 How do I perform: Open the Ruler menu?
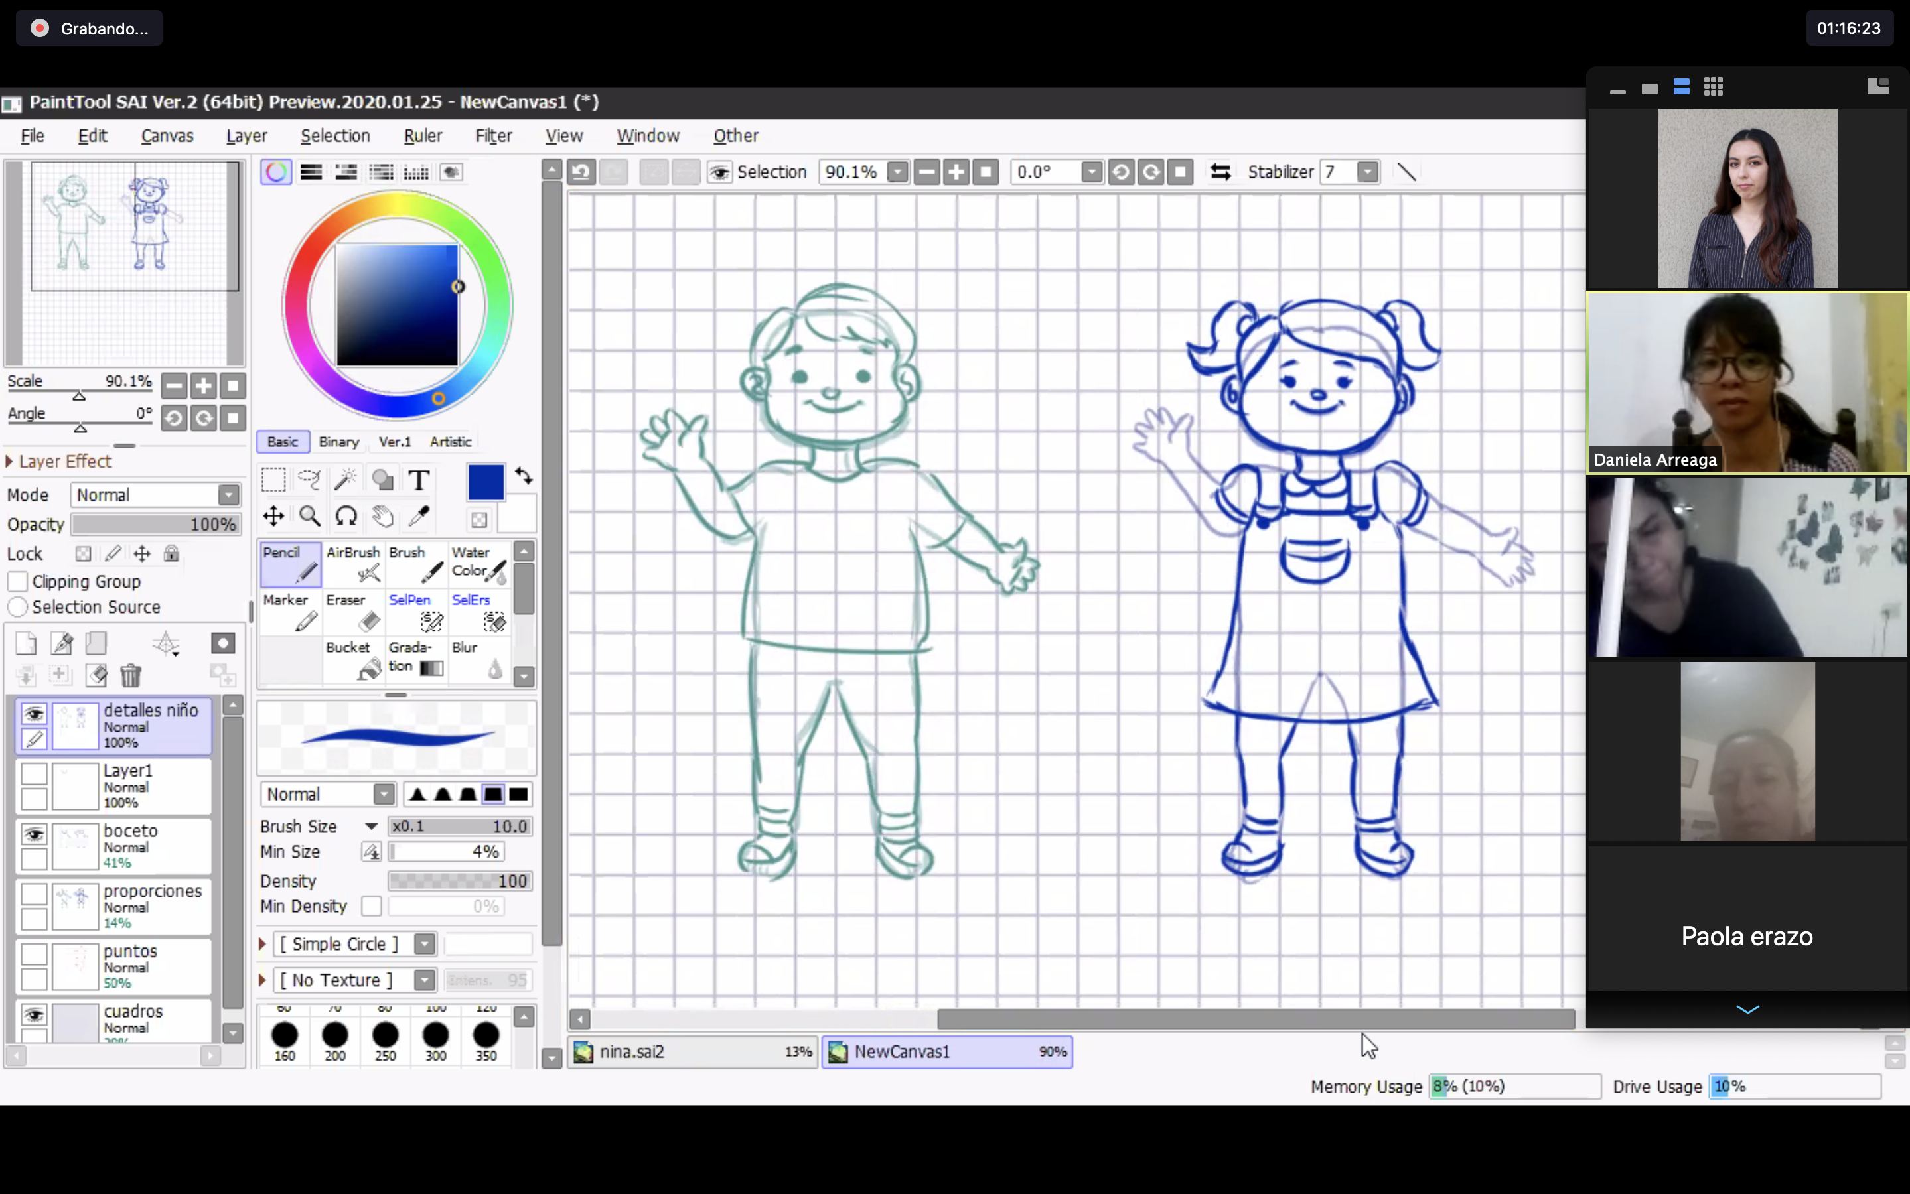click(x=423, y=135)
